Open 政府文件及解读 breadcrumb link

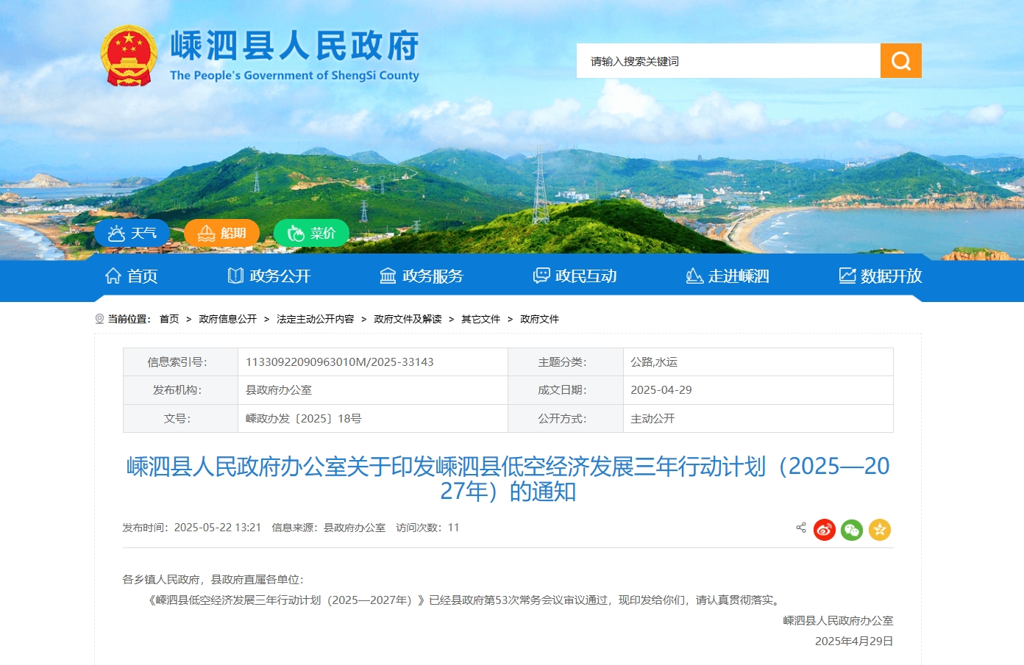point(408,319)
